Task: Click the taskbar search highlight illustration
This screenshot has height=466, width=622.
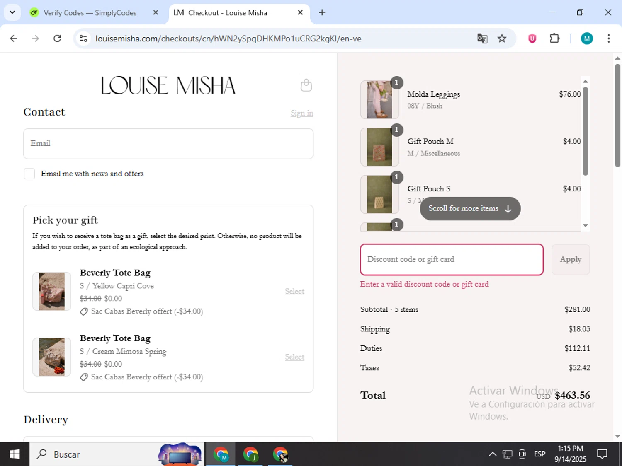Action: (x=180, y=454)
